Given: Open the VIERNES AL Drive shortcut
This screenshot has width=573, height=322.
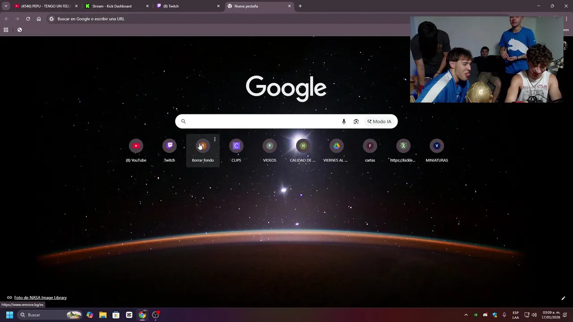Looking at the screenshot, I should click(x=336, y=151).
